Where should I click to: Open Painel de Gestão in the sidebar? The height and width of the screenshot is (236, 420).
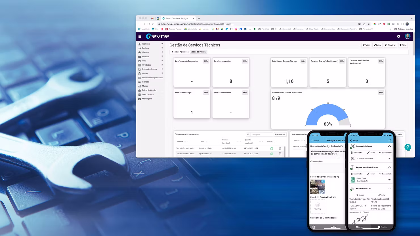coord(149,90)
